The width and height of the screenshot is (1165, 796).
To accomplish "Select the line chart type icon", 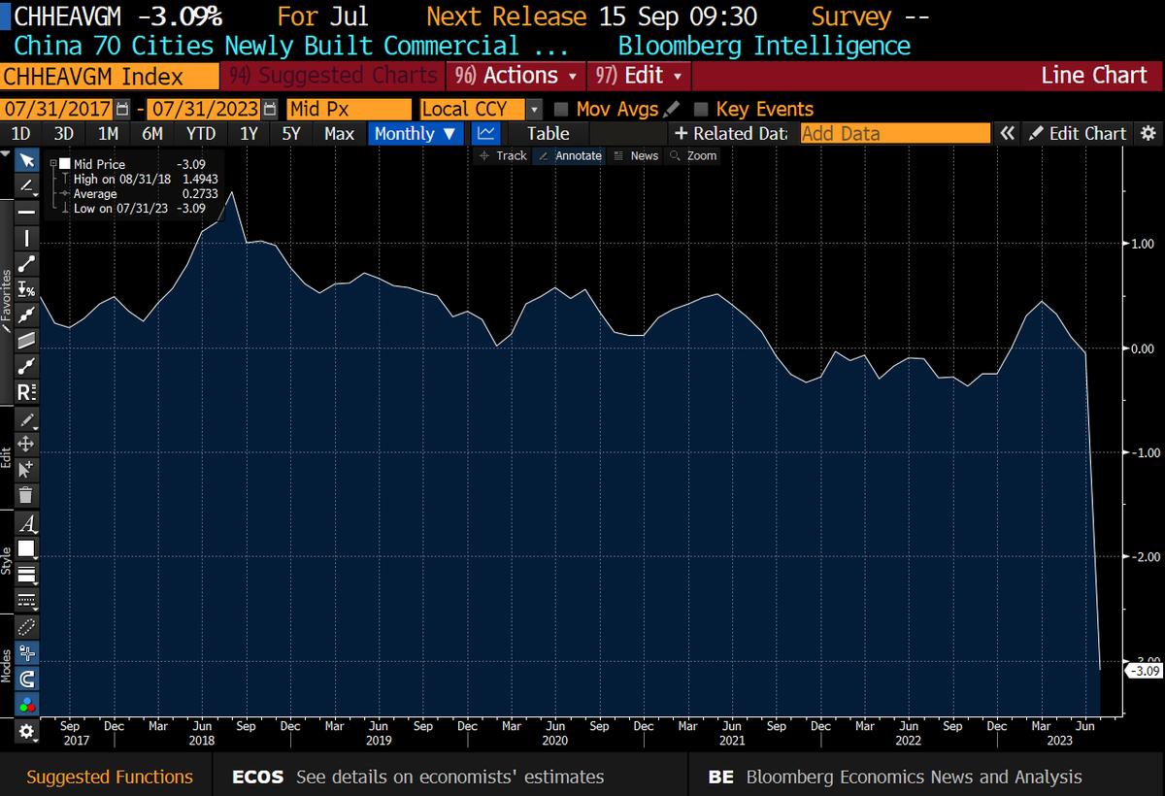I will click(487, 134).
